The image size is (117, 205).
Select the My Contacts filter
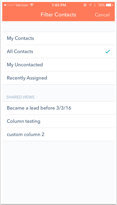point(59,38)
